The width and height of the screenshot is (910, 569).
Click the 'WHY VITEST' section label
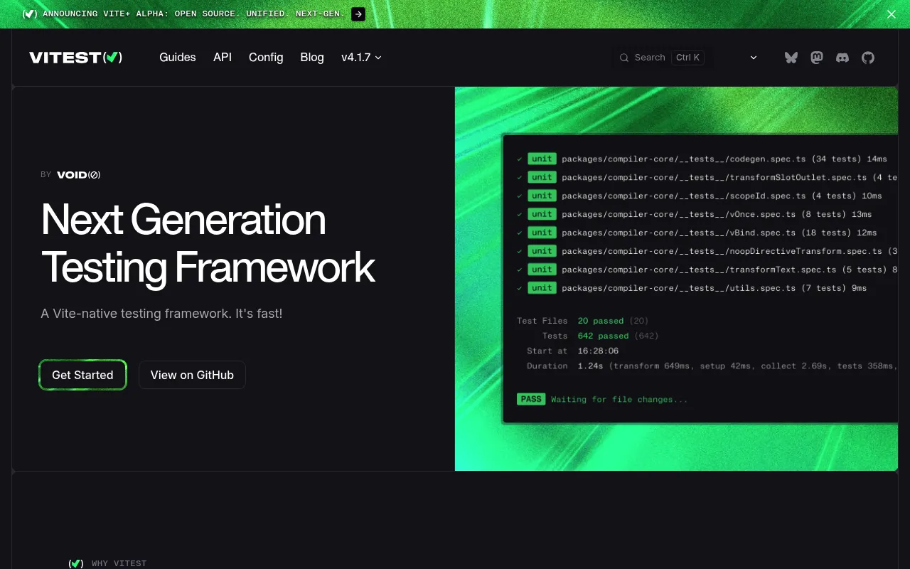tap(119, 563)
